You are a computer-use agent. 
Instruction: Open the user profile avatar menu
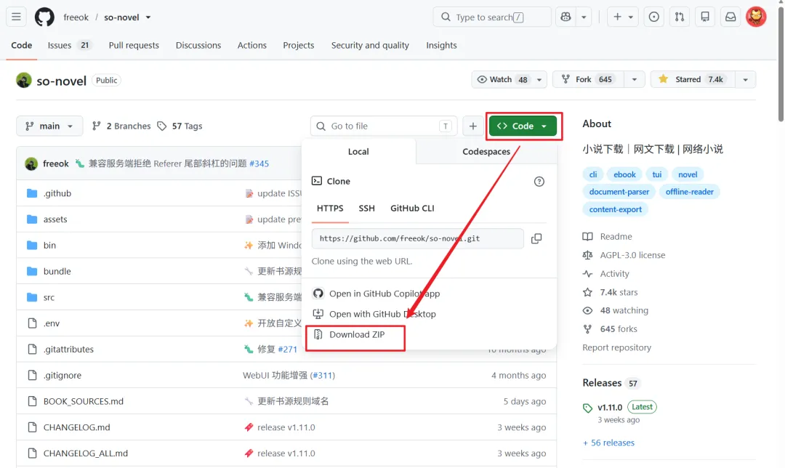coord(756,17)
